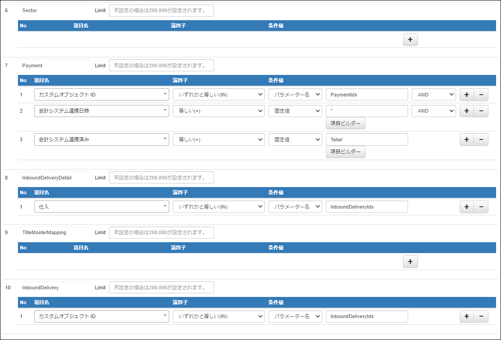The width and height of the screenshot is (501, 340).
Task: Add a new row after the PaymentIds condition
Action: click(x=466, y=94)
